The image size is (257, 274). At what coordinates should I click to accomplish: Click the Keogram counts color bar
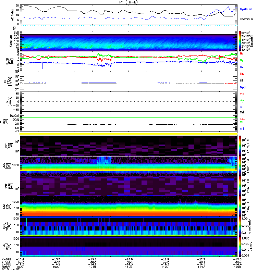tap(240, 41)
